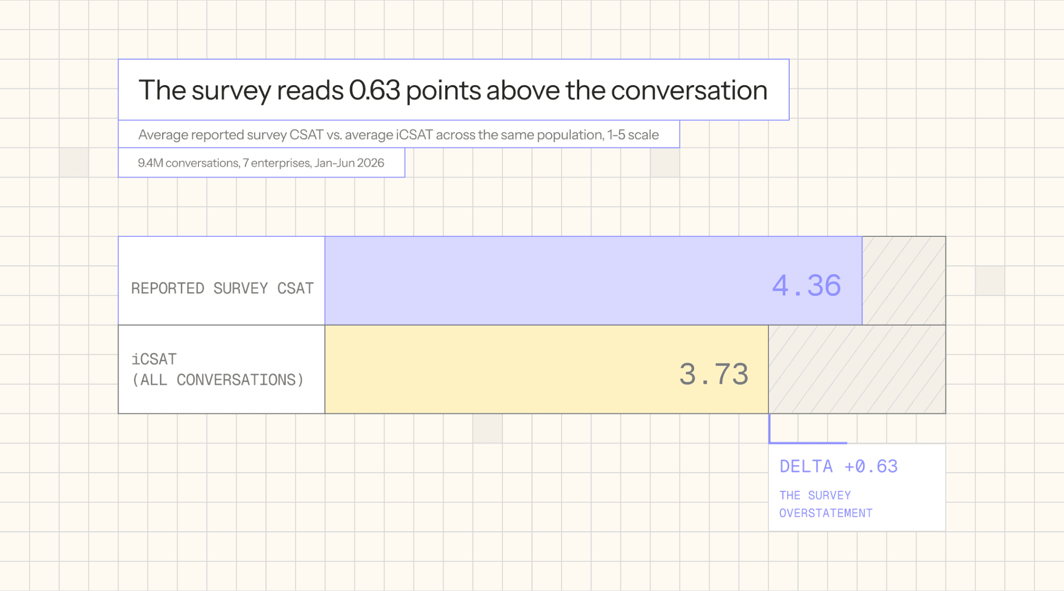Select the 3.73 value label
Viewport: 1064px width, 591px height.
pos(714,374)
